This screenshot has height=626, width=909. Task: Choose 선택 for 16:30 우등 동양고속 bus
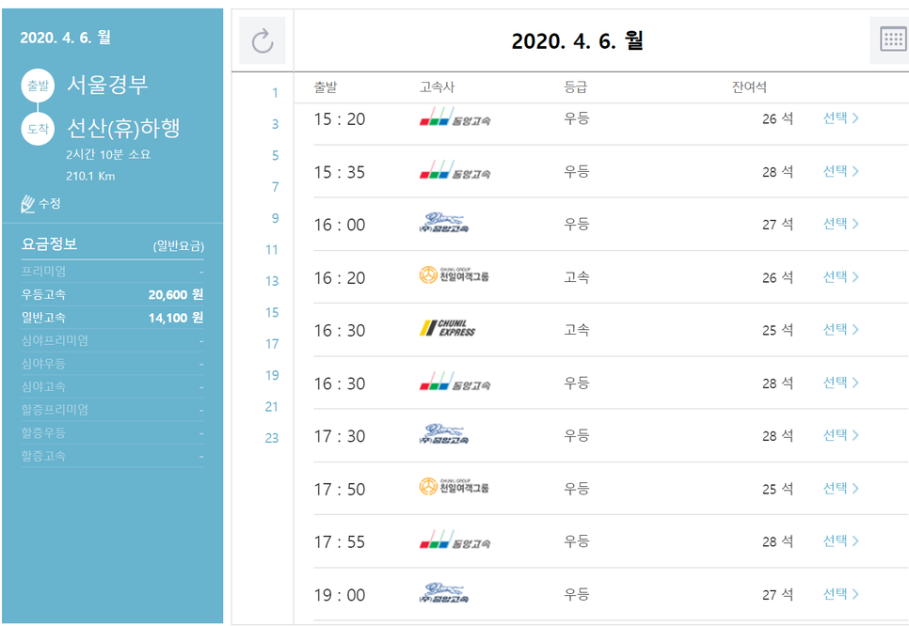840,383
